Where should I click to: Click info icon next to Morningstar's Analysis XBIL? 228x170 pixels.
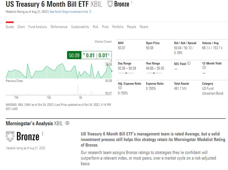coord(67,123)
